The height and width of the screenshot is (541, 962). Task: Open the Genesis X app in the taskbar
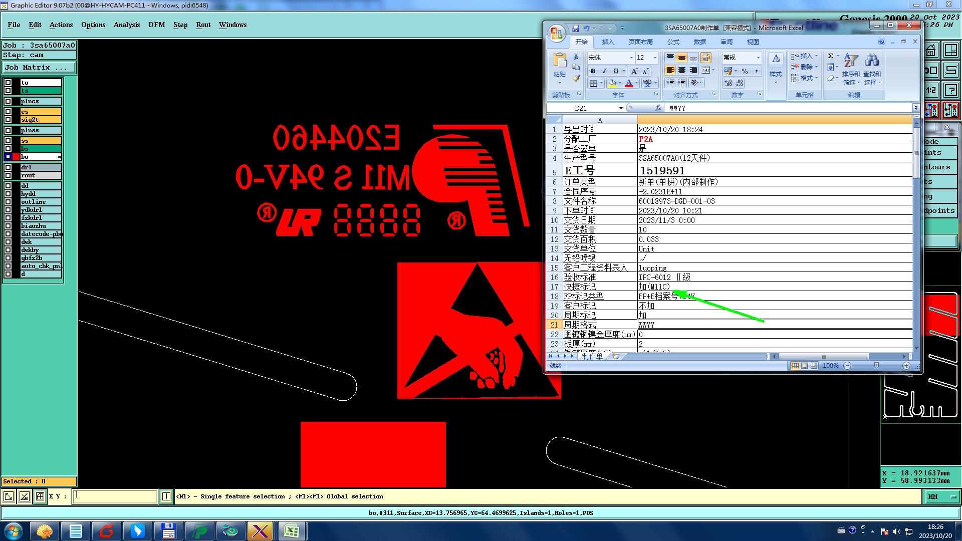click(x=260, y=531)
